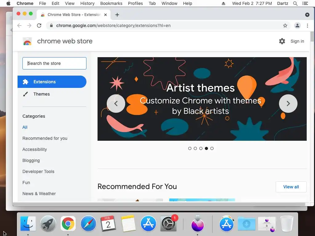Show next carousel banner

click(288, 104)
